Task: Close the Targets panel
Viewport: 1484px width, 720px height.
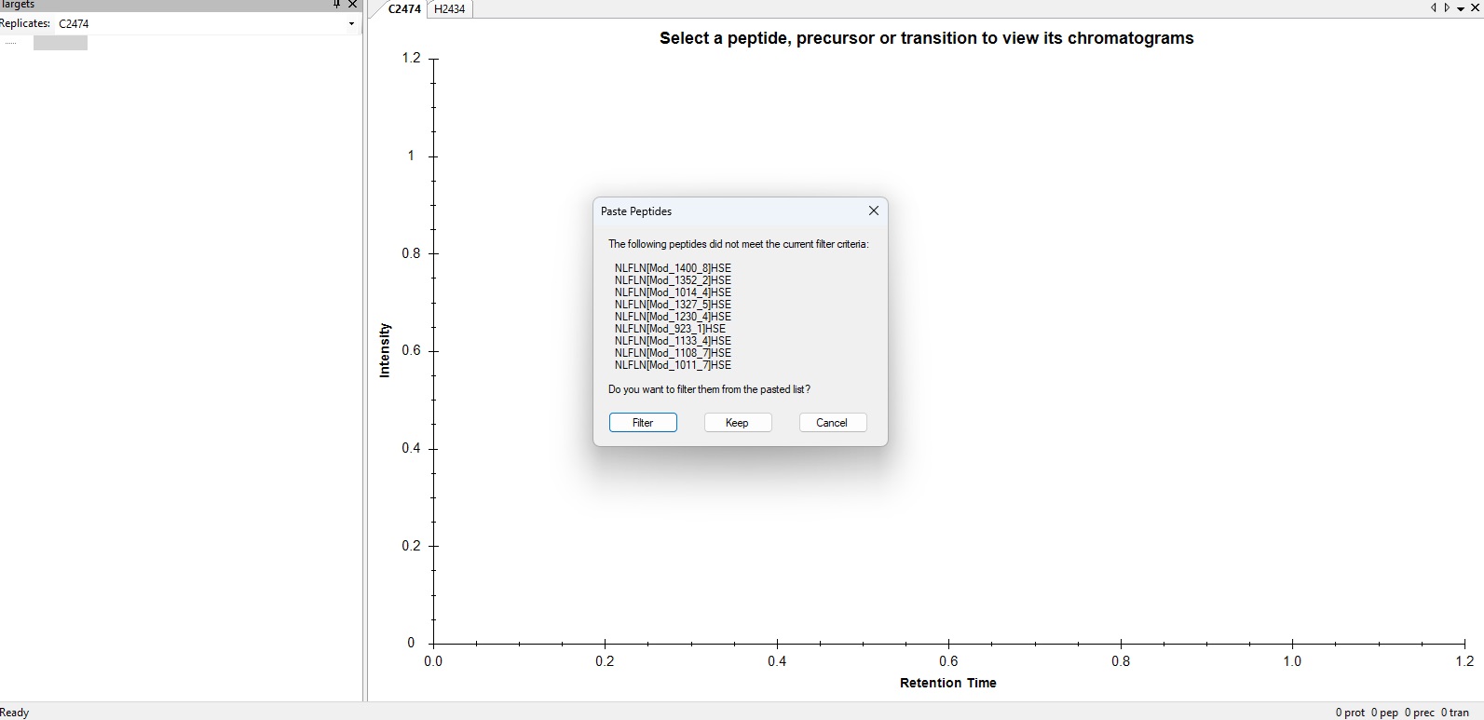Action: click(x=352, y=5)
